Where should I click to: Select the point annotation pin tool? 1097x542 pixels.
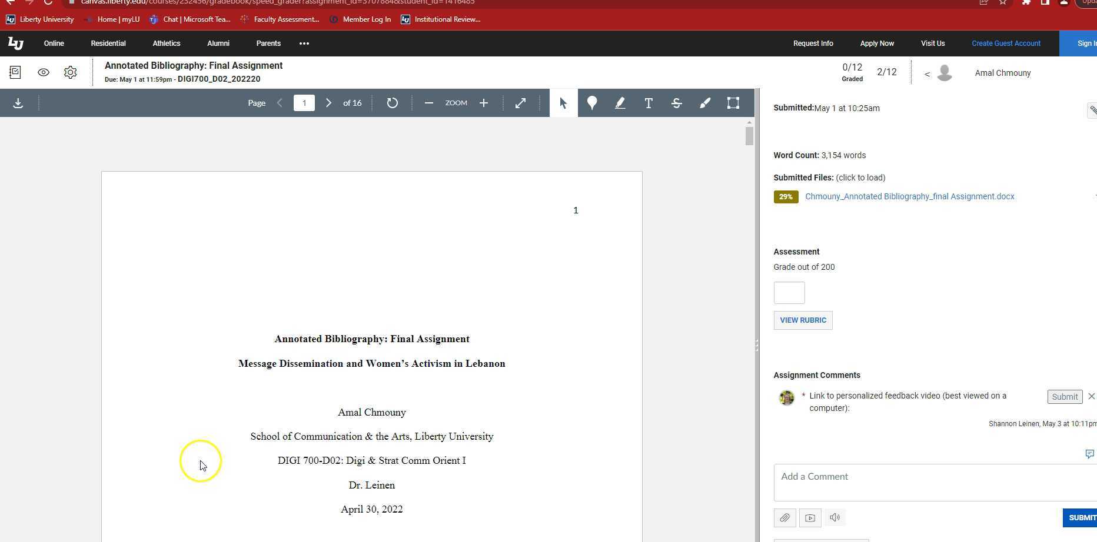point(592,103)
